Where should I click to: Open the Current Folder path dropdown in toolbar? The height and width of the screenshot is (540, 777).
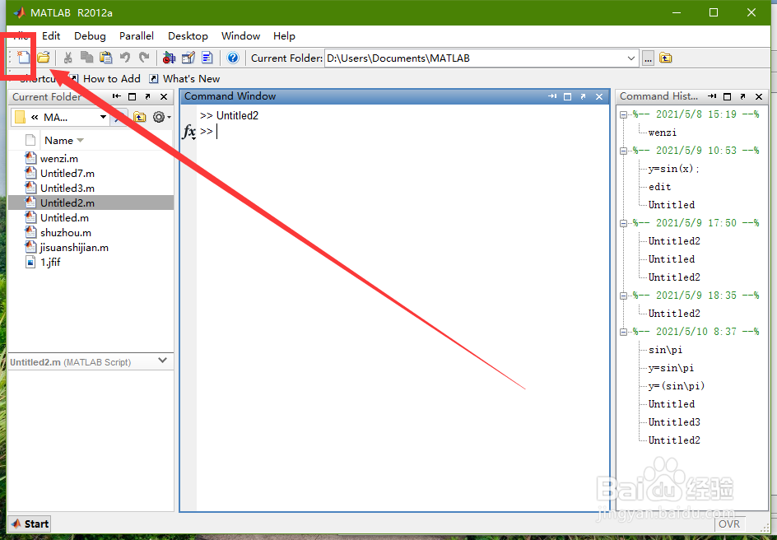click(630, 58)
